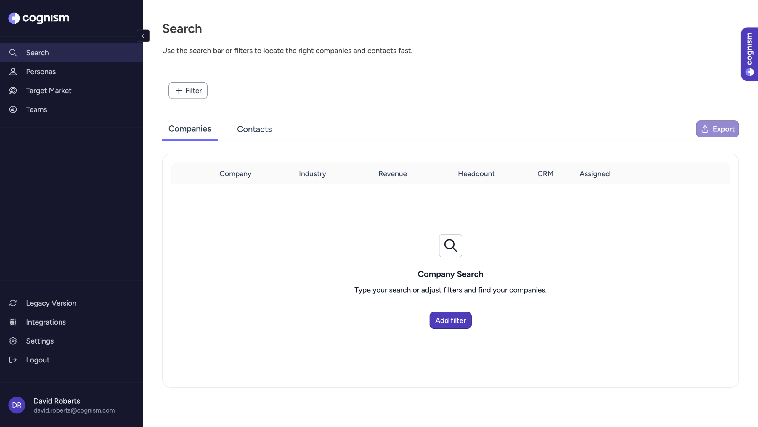The image size is (758, 427).
Task: Click the Export button
Action: click(x=717, y=129)
